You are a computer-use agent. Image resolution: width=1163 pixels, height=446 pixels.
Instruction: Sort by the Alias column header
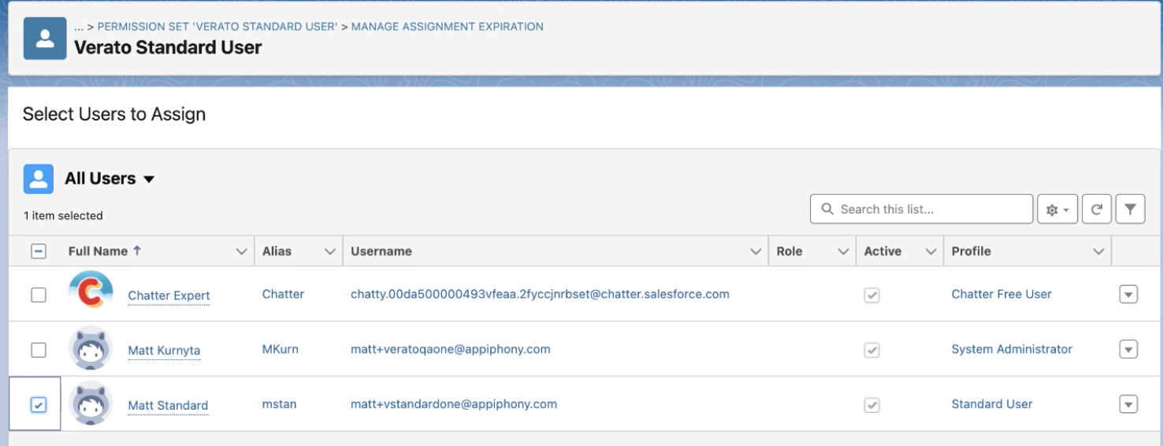(277, 251)
